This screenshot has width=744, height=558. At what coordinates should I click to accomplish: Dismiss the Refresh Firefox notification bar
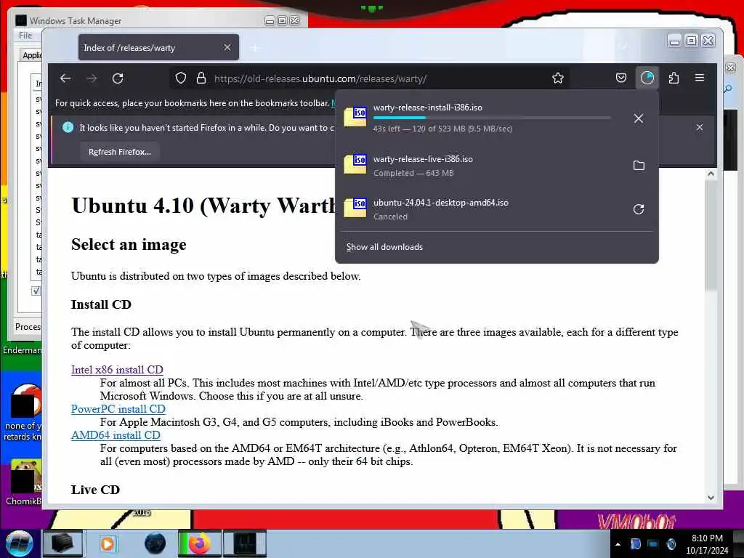pyautogui.click(x=700, y=127)
